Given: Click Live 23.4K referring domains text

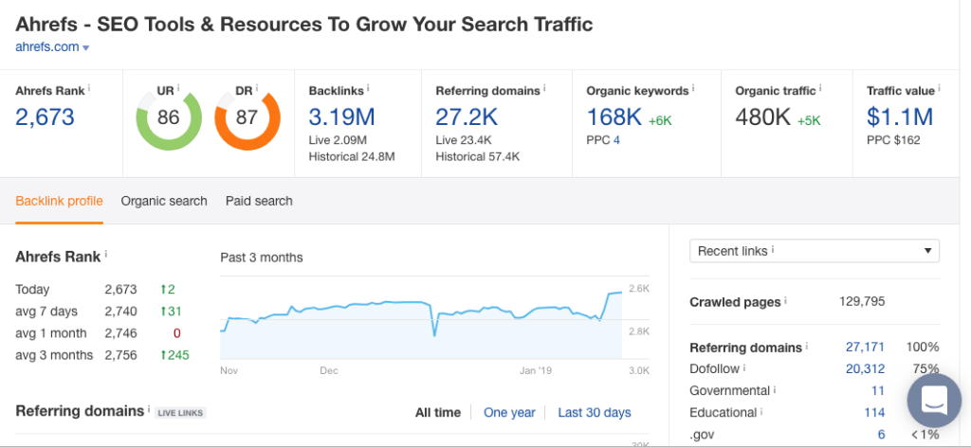Looking at the screenshot, I should click(x=465, y=140).
